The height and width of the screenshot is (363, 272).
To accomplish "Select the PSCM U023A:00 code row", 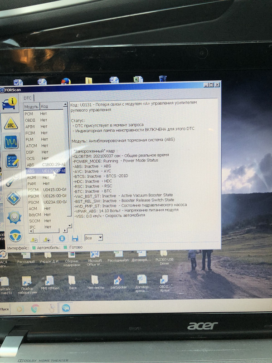I will coord(48,202).
